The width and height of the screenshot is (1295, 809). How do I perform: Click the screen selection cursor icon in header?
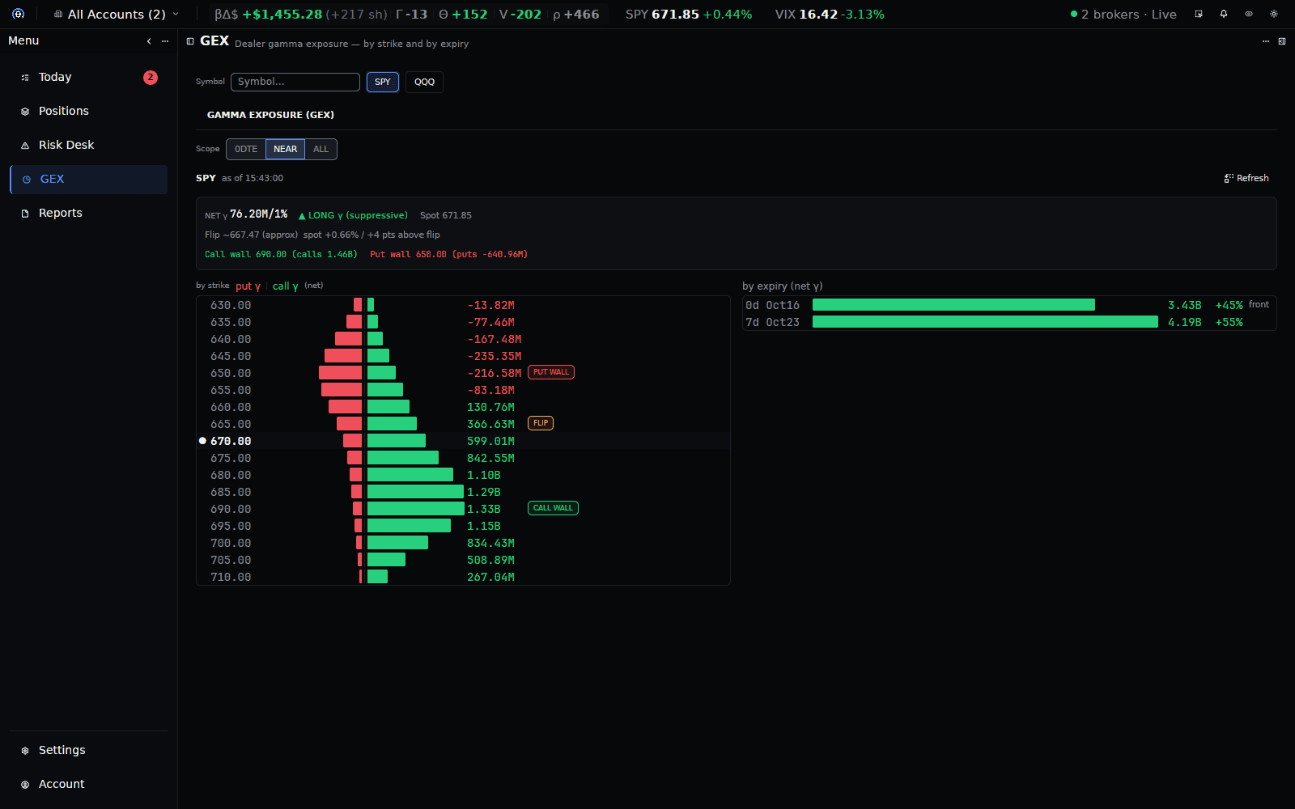pos(1199,14)
